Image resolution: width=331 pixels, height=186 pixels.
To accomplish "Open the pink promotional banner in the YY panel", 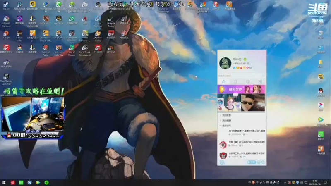I will point(241,89).
